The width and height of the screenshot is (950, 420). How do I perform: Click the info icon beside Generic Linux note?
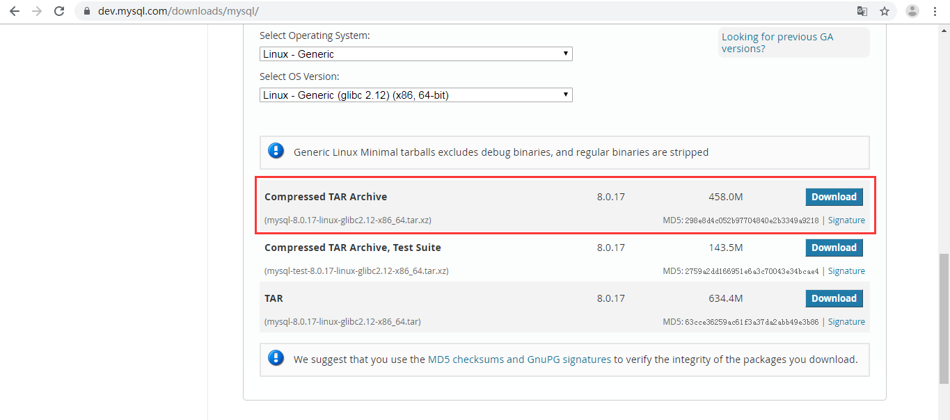click(276, 151)
